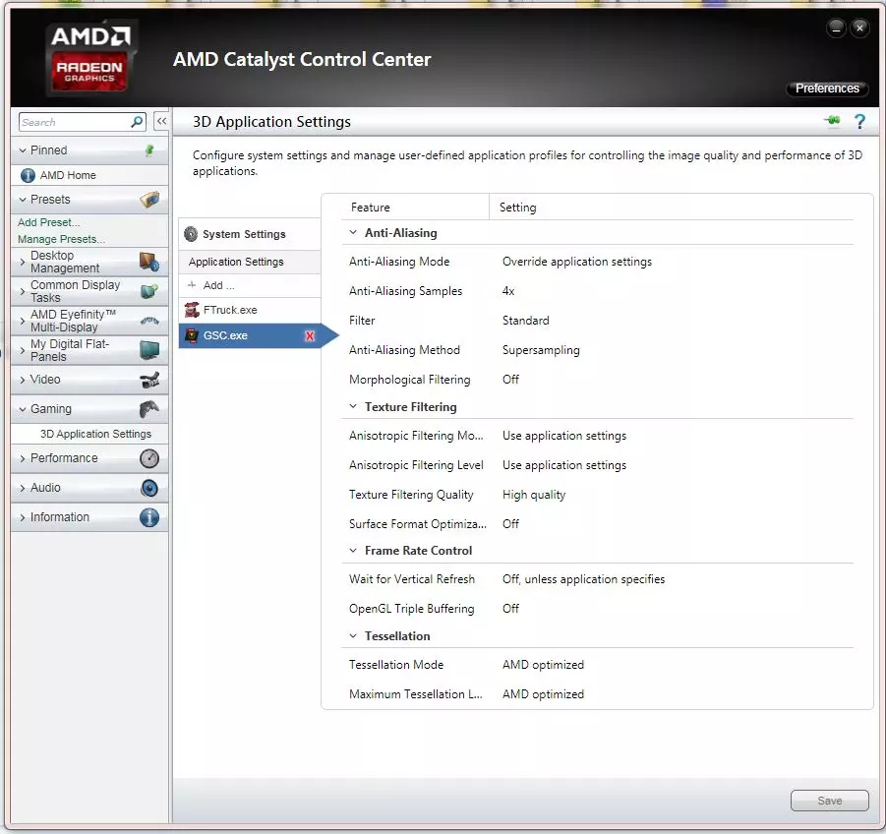
Task: Click the green pin icon beside Pinned
Action: pos(149,150)
